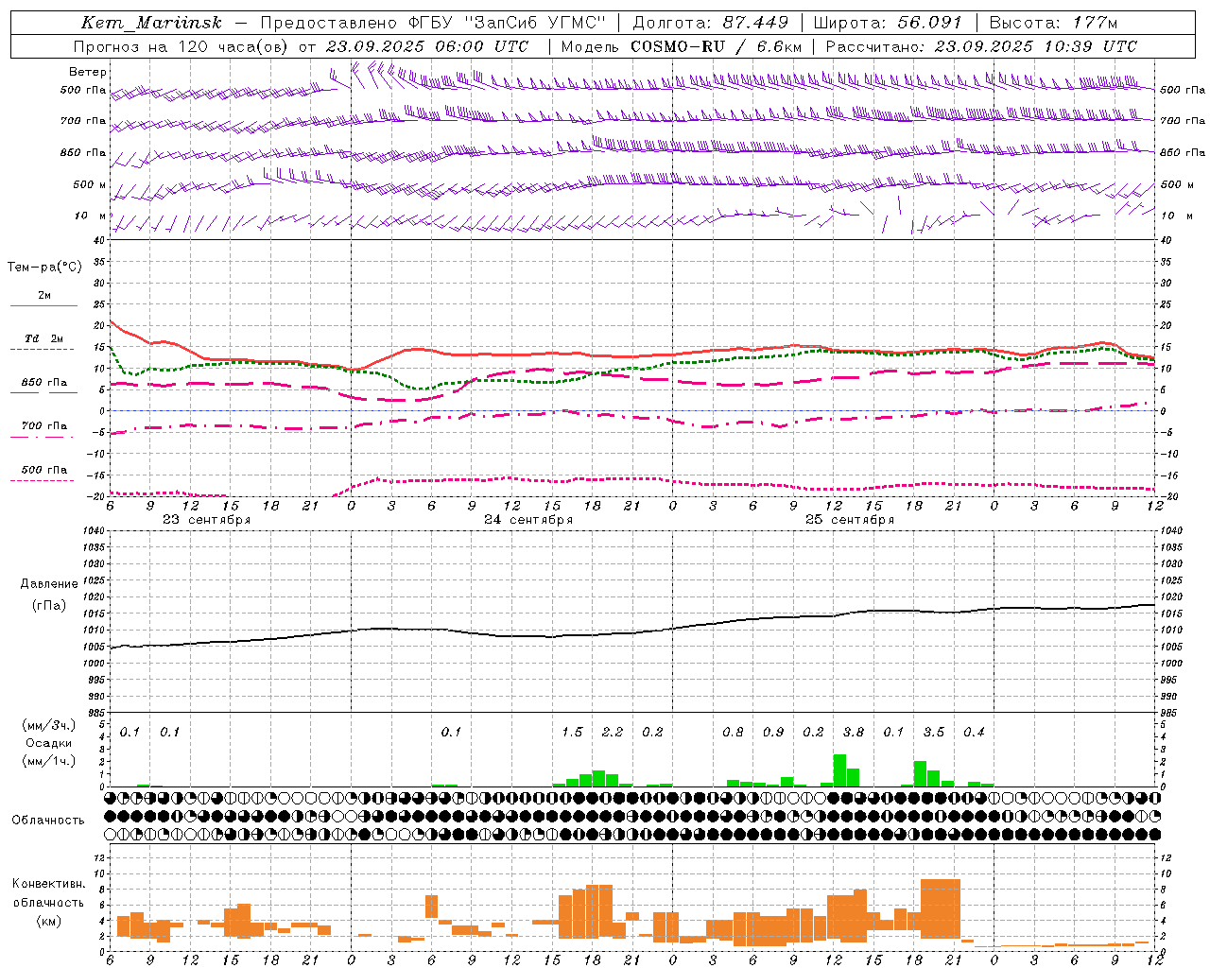Click the '25 сентября' date label

(x=850, y=520)
